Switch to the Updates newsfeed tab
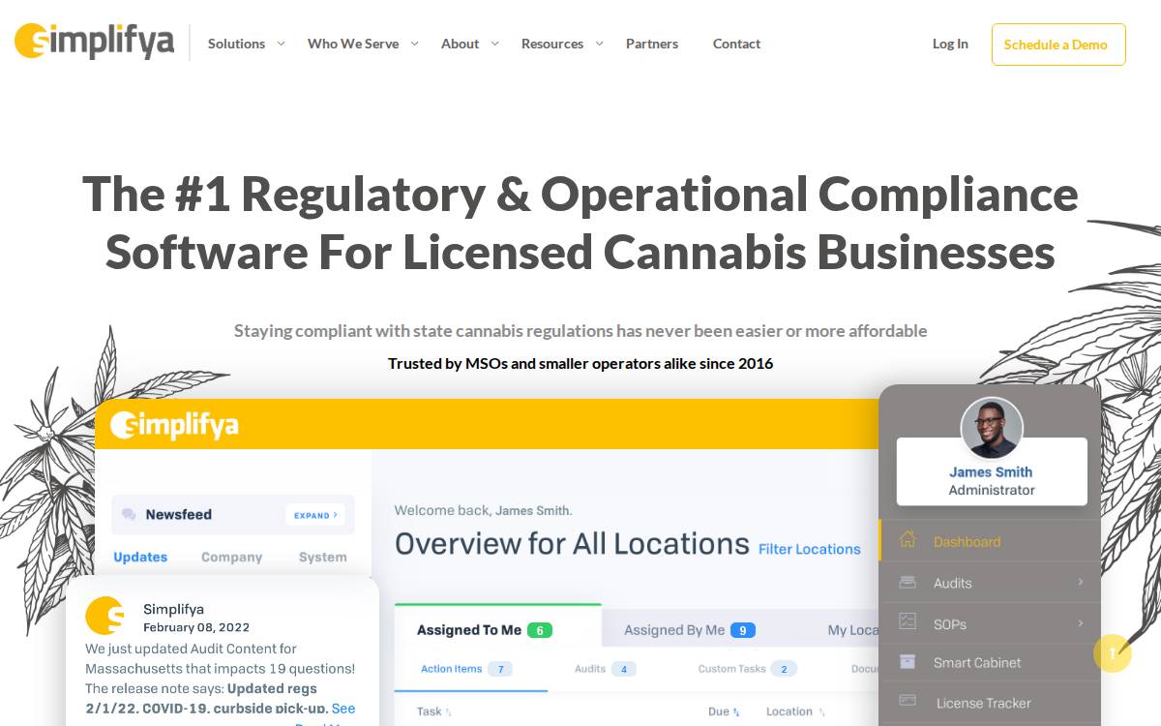Screen dimensions: 1161x726 coord(140,557)
